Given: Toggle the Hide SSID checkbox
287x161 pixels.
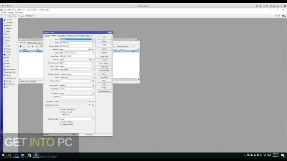Looking at the screenshot, I should coord(61,115).
